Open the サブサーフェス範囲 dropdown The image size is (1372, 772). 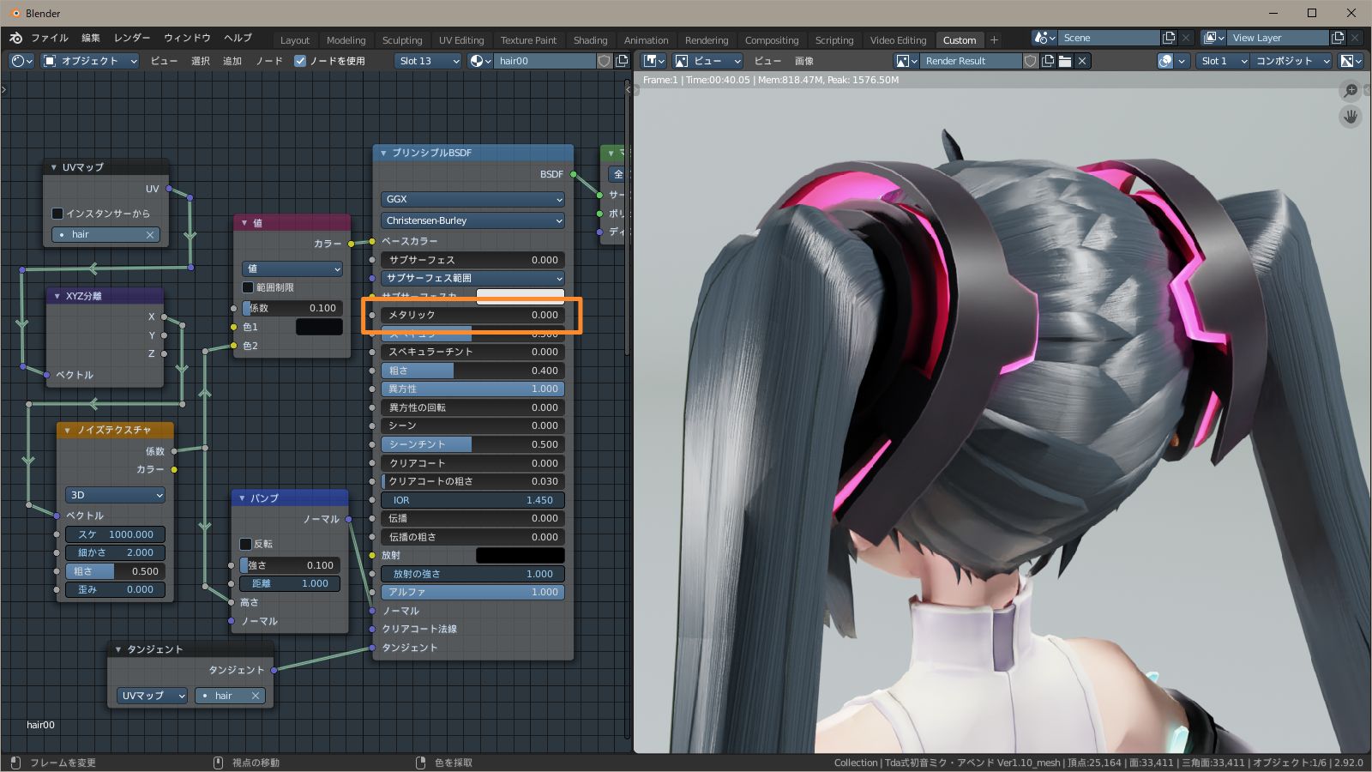[473, 278]
